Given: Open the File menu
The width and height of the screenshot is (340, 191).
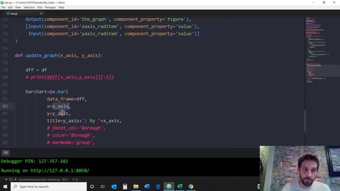Looking at the screenshot, I should [3, 7].
